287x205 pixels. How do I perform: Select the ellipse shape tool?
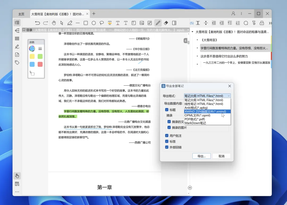click(x=94, y=23)
